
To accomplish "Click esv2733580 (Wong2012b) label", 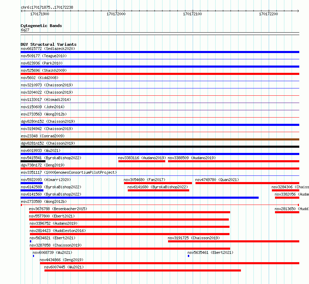I will coord(44,201).
